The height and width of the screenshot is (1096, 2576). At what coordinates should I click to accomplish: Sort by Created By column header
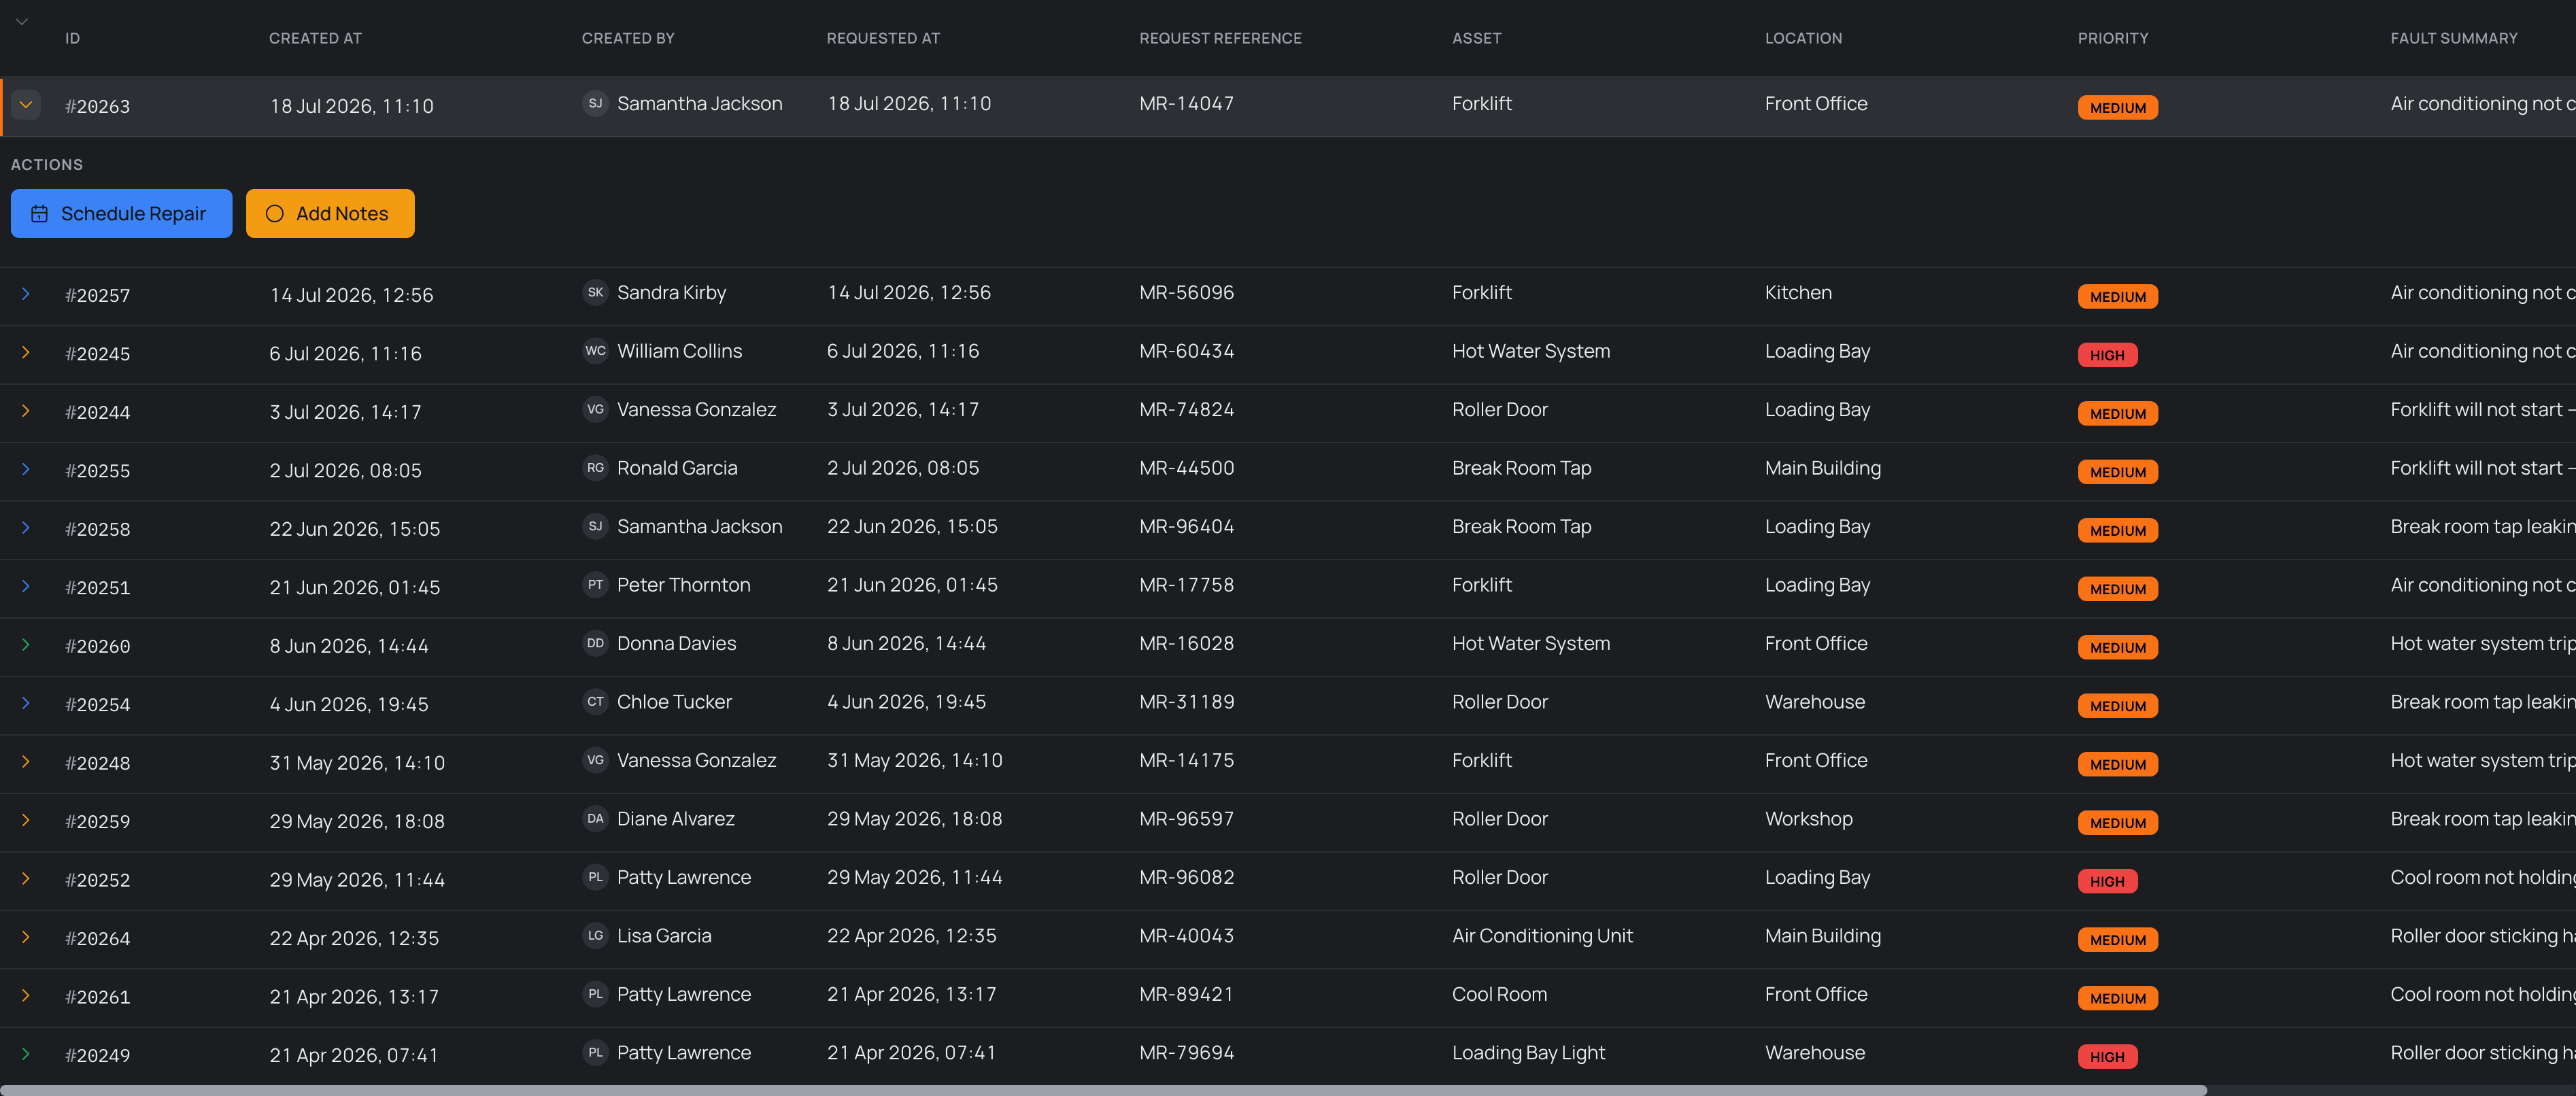628,38
